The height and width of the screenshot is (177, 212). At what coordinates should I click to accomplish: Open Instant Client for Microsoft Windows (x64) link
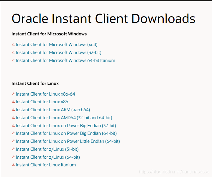coord(57,45)
